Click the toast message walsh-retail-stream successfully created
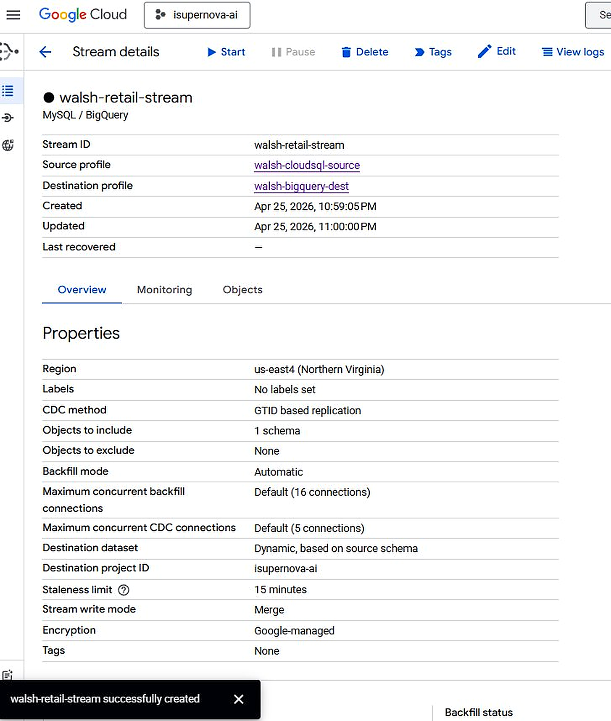This screenshot has height=721, width=611. [x=105, y=699]
